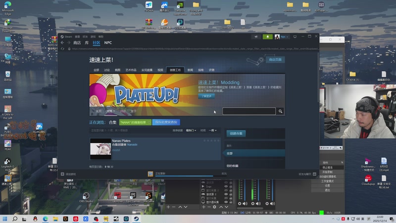Open the Steam menu in the title bar
The image size is (396, 223).
click(66, 37)
